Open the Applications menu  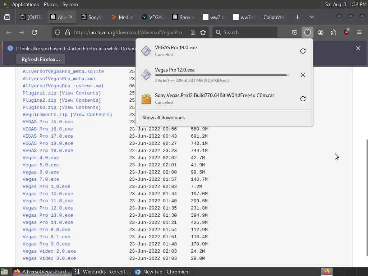[26, 4]
